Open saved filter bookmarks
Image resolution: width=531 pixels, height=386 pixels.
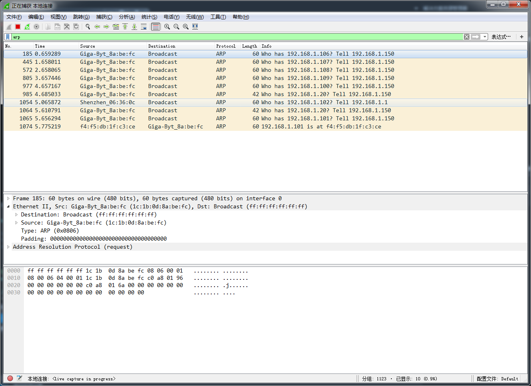pyautogui.click(x=7, y=37)
